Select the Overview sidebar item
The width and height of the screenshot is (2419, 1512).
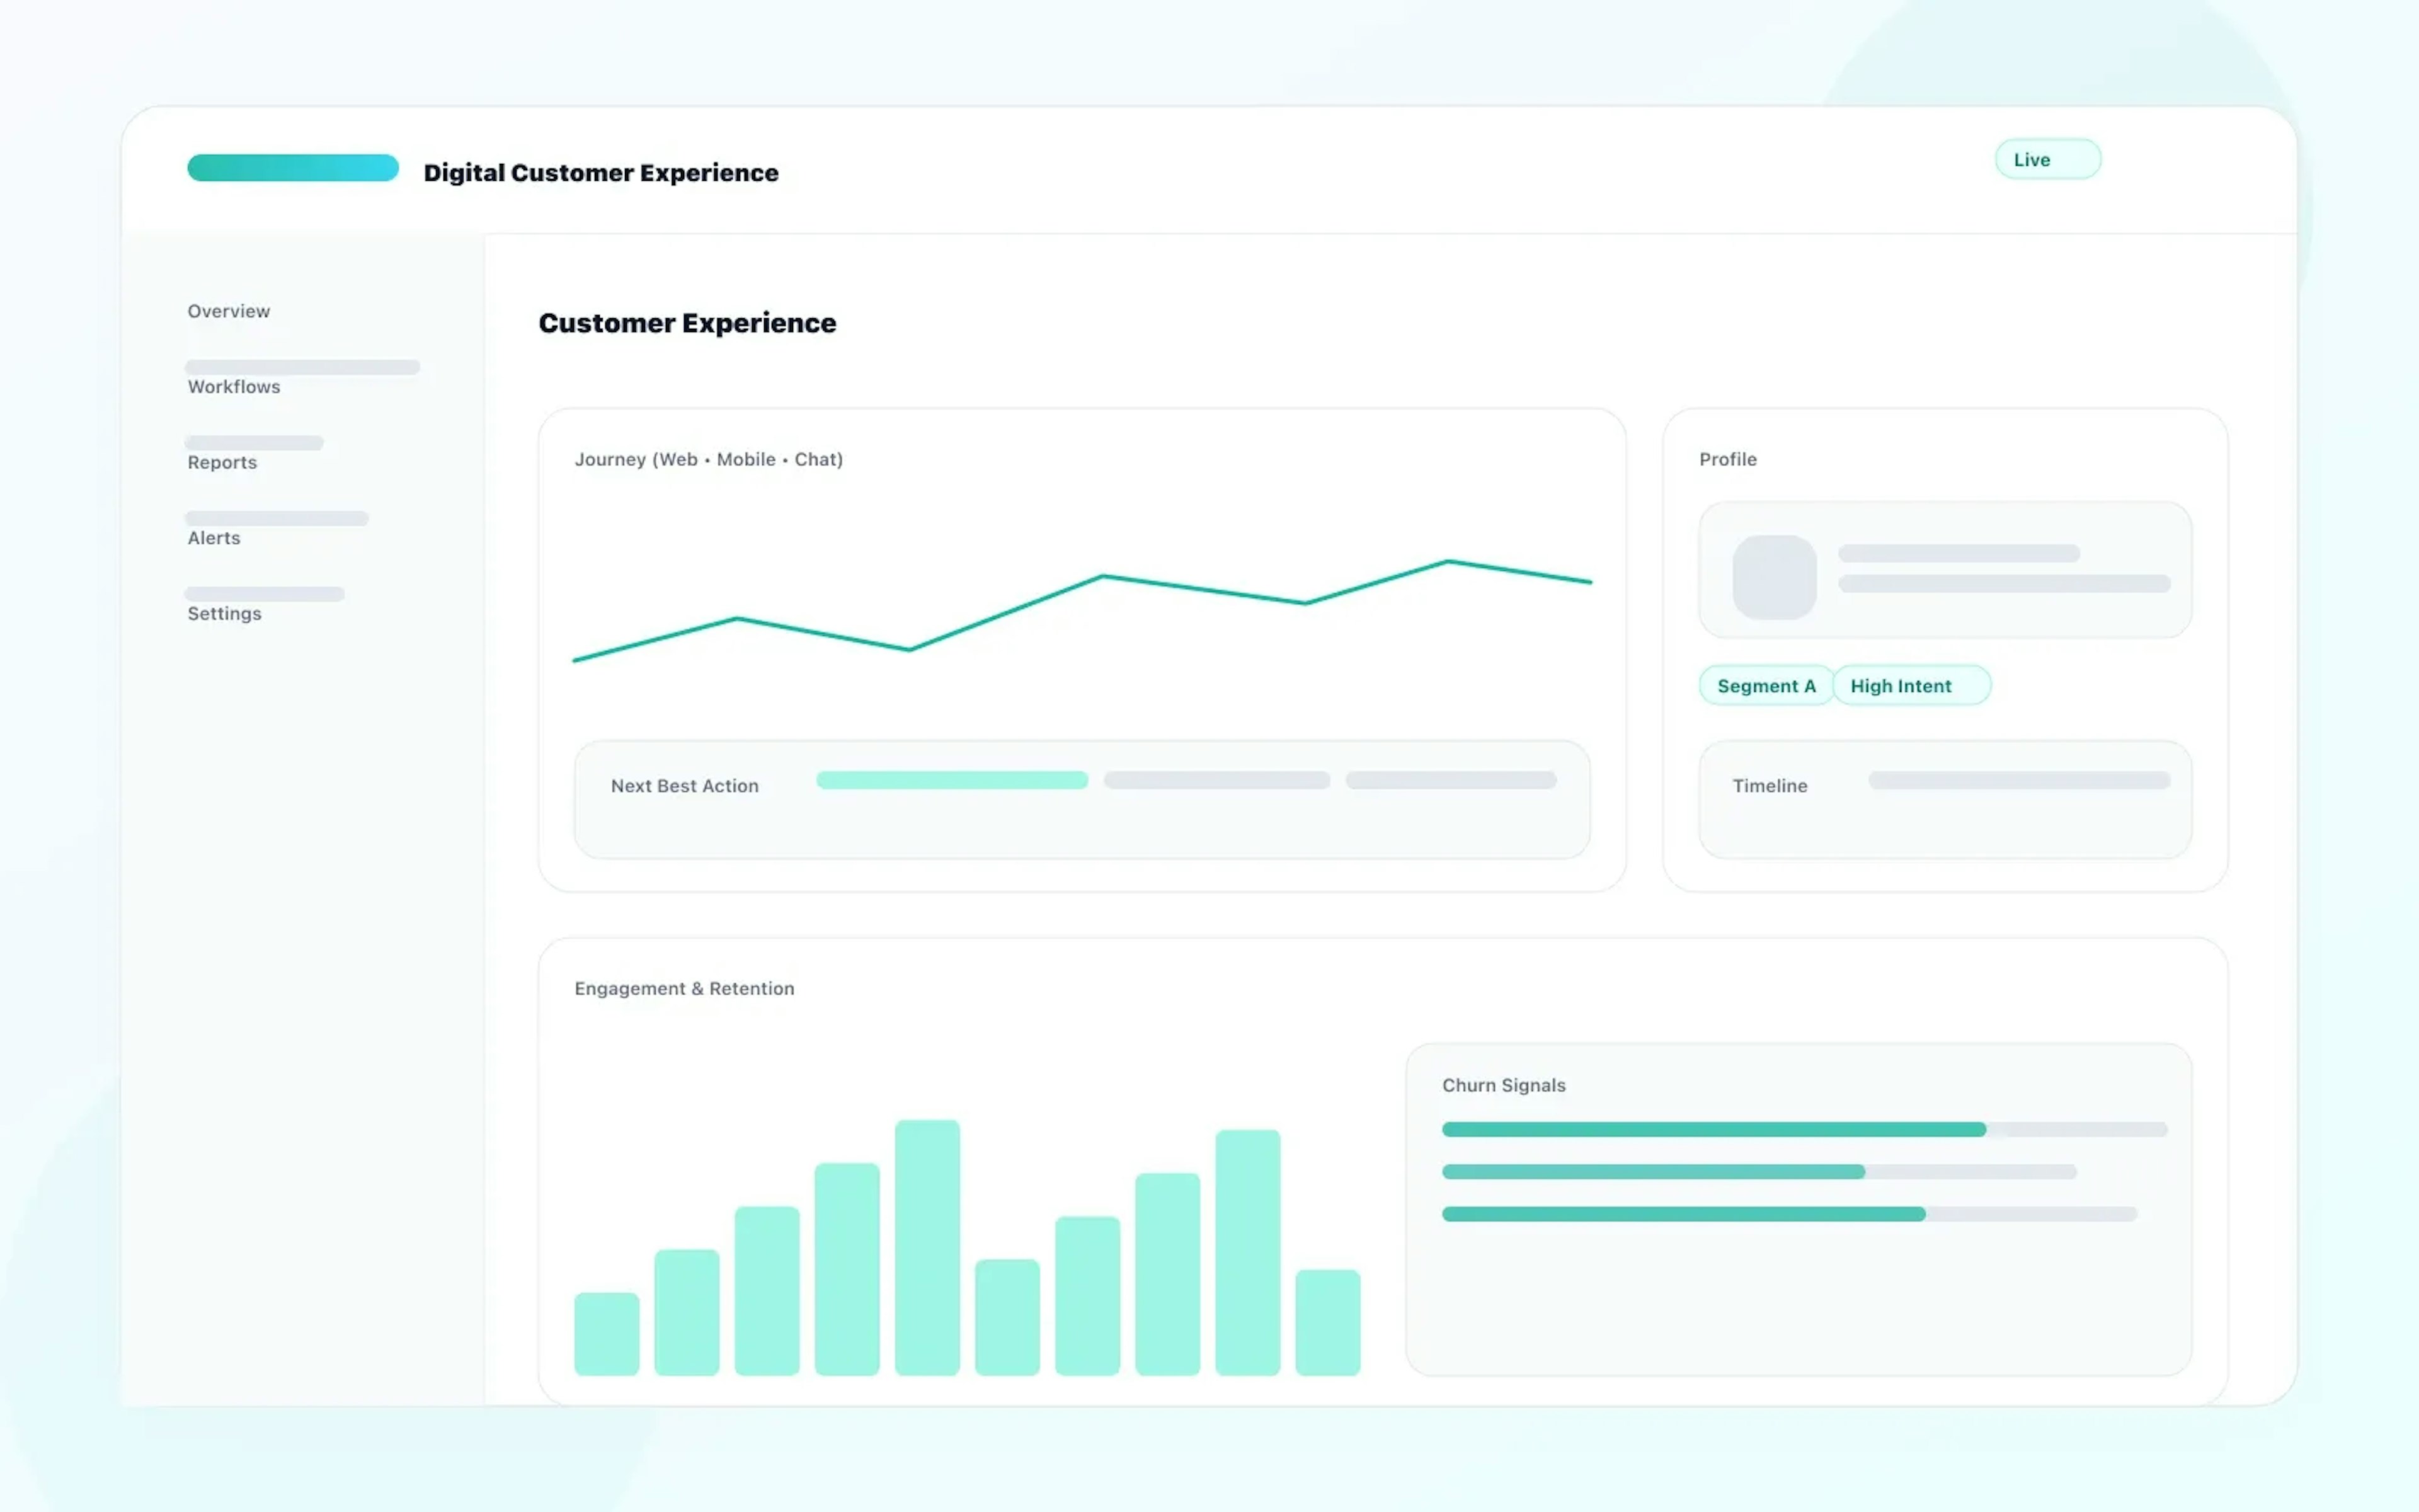pos(228,311)
